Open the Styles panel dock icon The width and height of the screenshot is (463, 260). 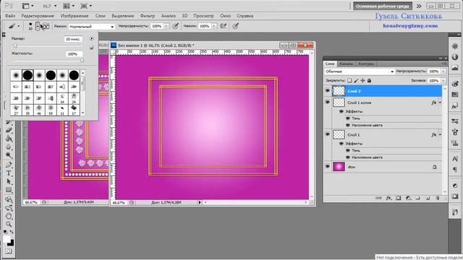[455, 105]
